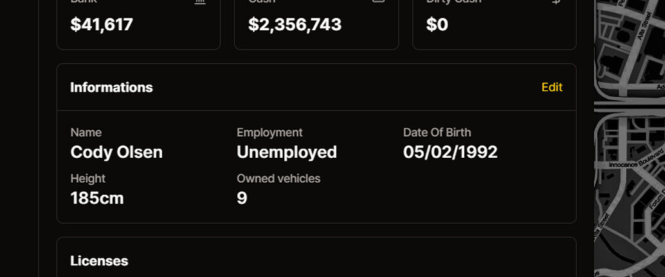Image resolution: width=665 pixels, height=277 pixels.
Task: Click the Date Of Birth label
Action: pos(437,133)
